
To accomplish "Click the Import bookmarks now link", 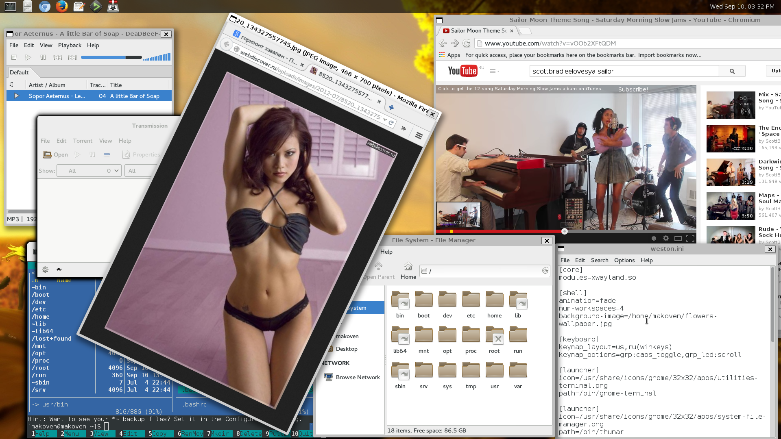I will [670, 55].
